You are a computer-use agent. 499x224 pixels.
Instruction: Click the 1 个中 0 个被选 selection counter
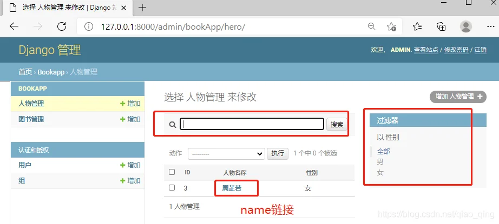[x=315, y=154]
